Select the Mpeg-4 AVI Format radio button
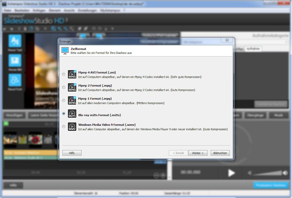292x198 pixels. pyautogui.click(x=64, y=75)
